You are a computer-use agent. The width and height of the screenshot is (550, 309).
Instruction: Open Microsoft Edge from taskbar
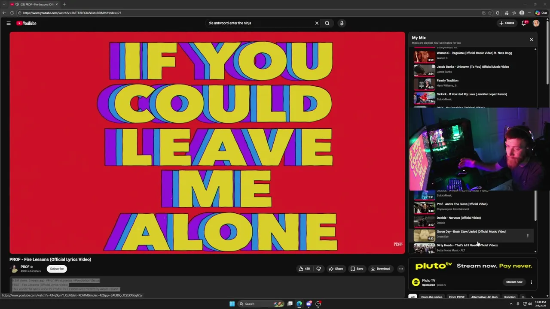click(299, 304)
